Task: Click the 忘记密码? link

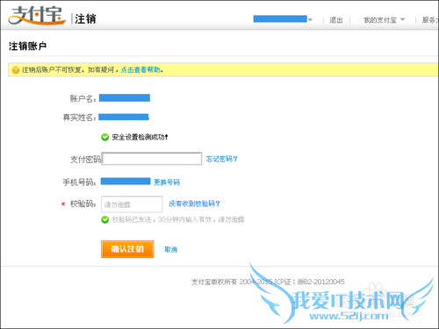Action: click(221, 159)
